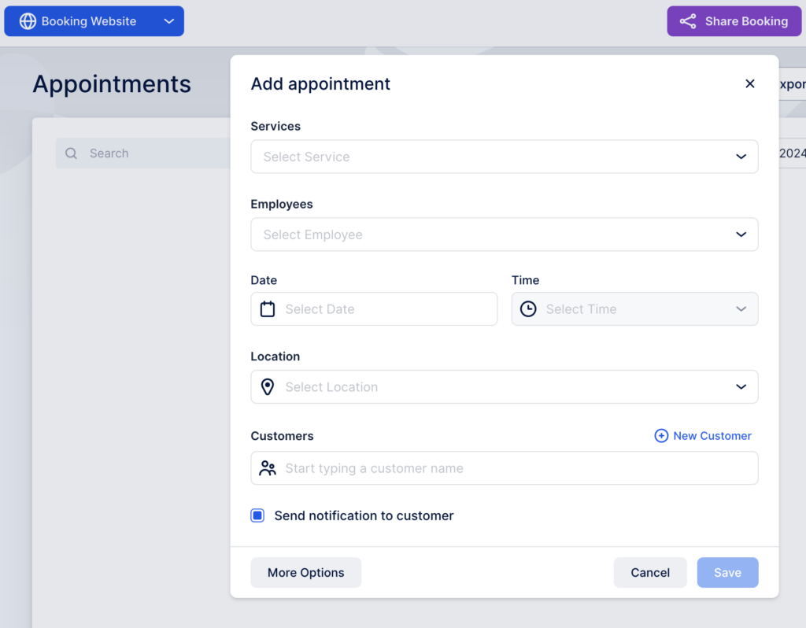Click the clock icon in the Time field
The image size is (806, 628).
[527, 308]
